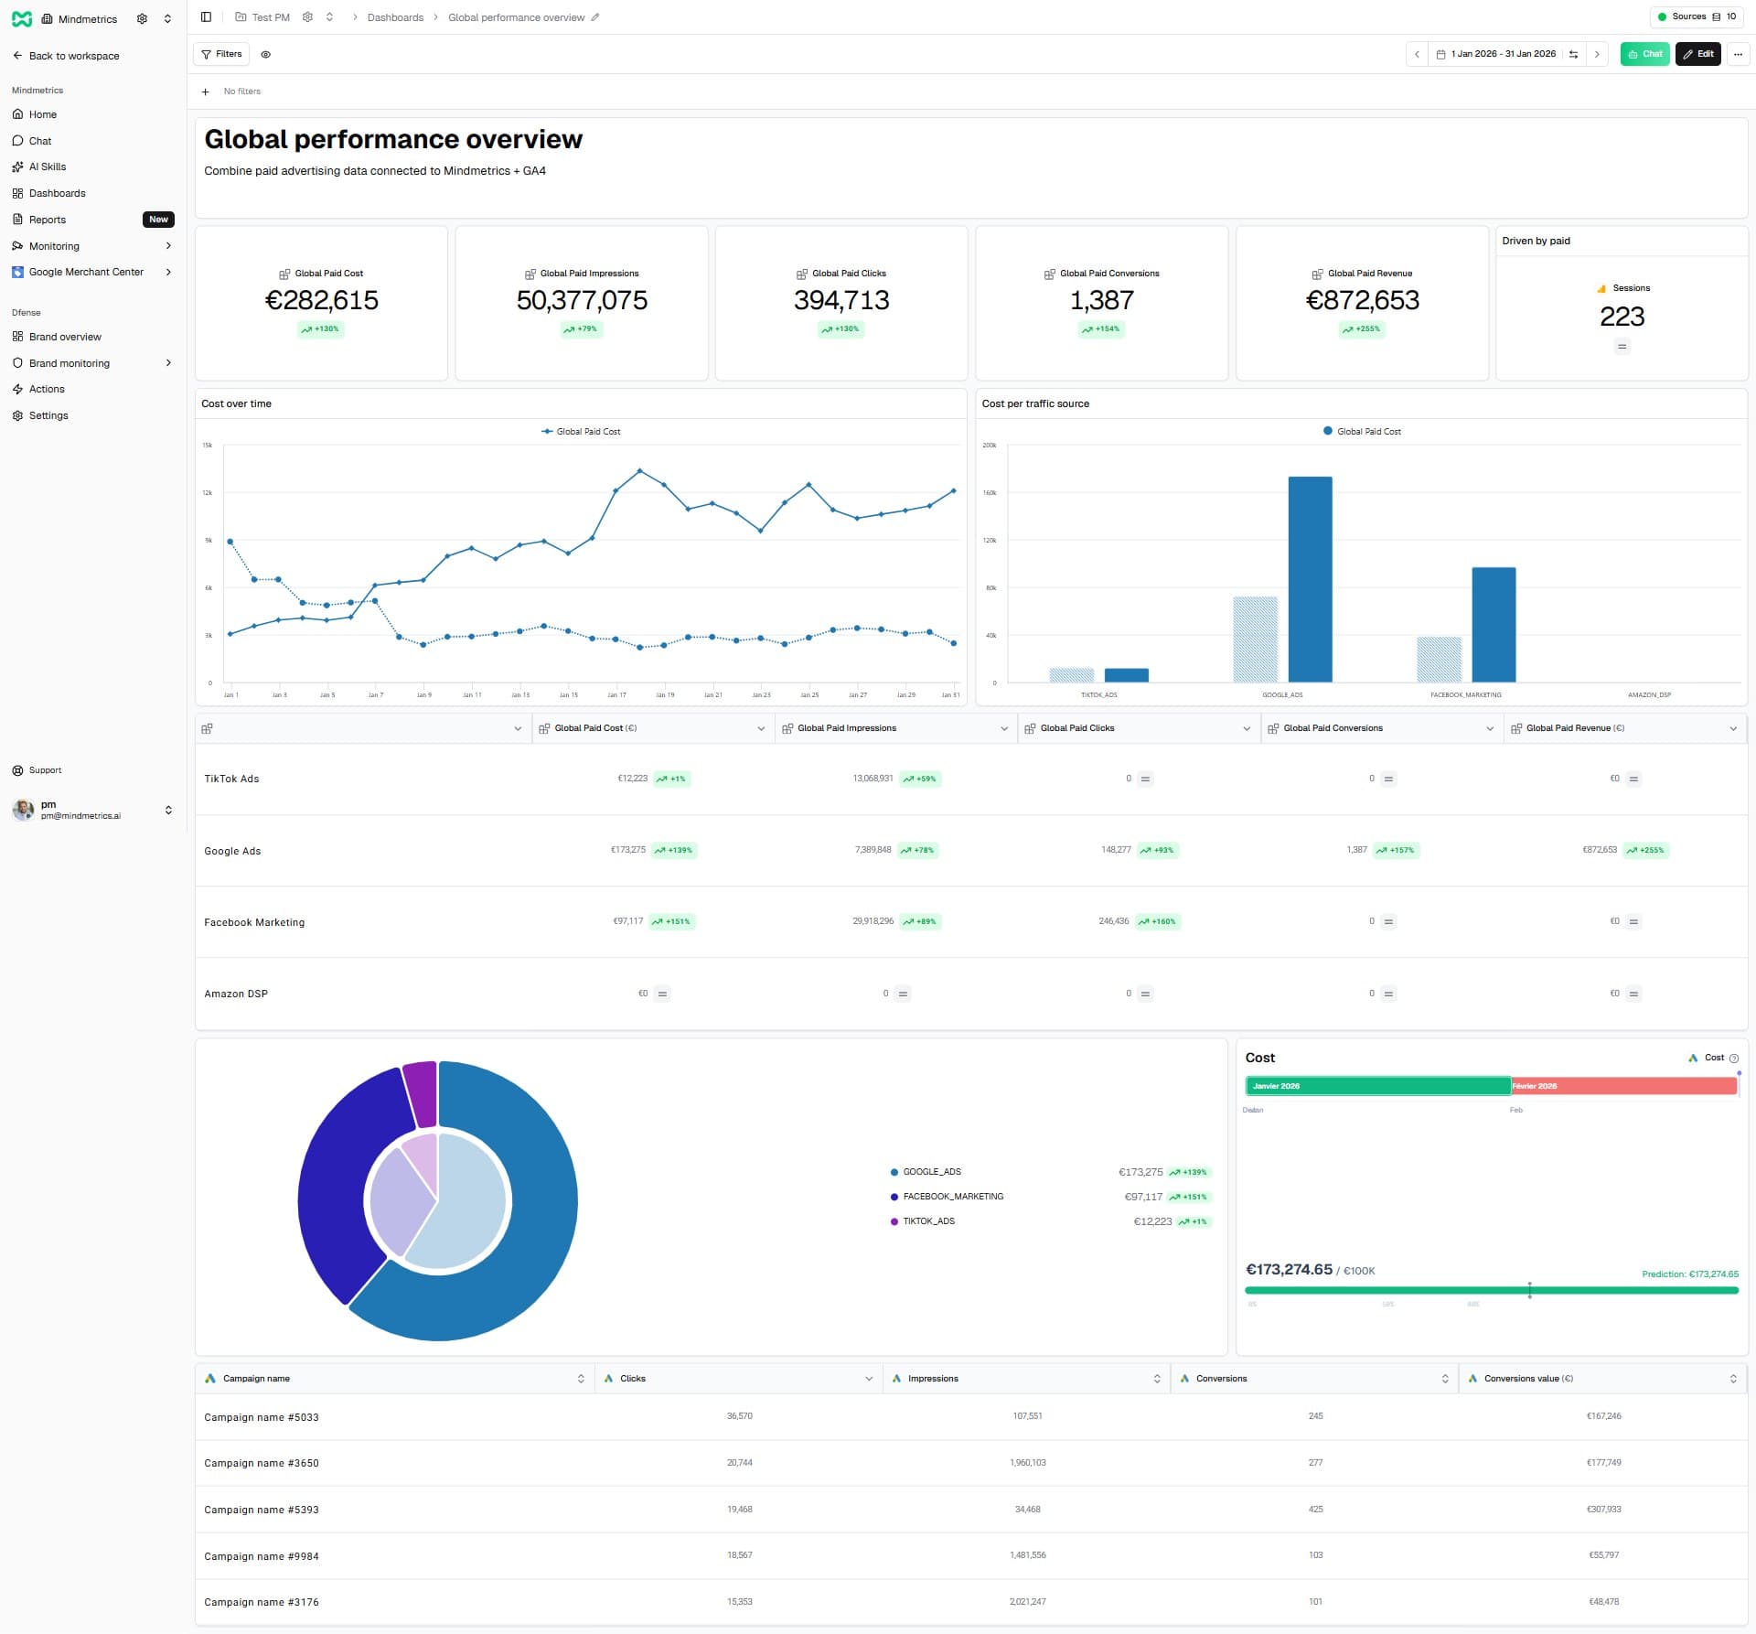
Task: Navigate to Dashboards via breadcrumb
Action: point(393,16)
